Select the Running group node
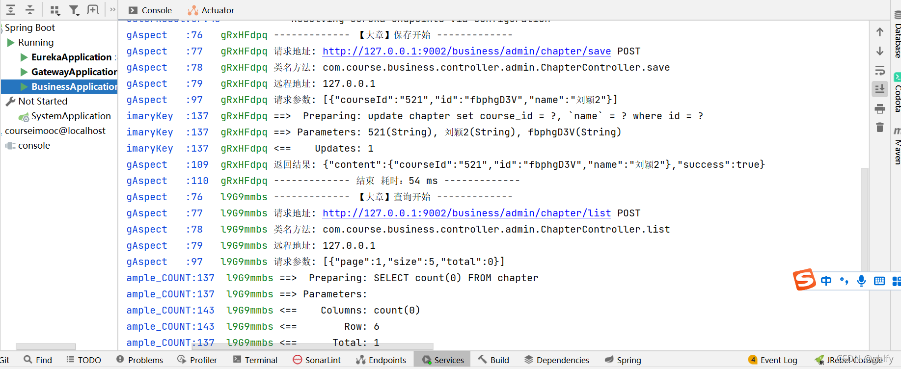The image size is (901, 369). coord(36,42)
